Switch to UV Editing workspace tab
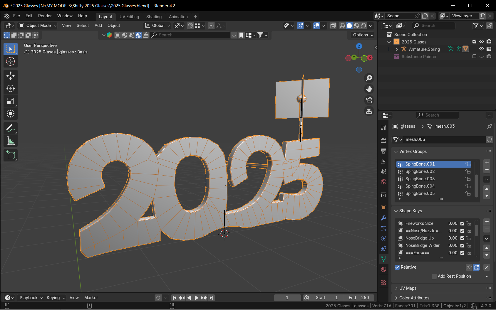 (129, 17)
